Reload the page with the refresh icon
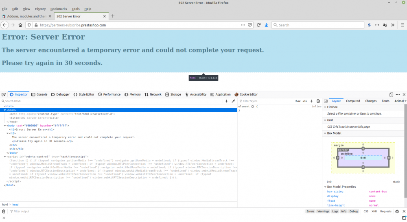407x222 pixels. 258,25
